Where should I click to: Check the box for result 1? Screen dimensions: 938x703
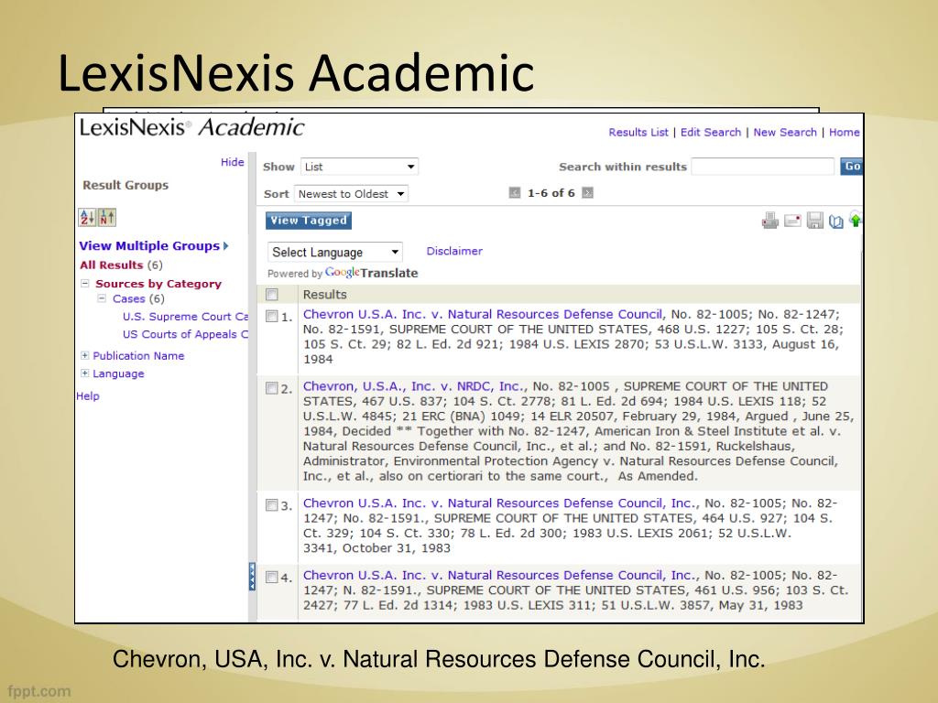click(x=271, y=316)
